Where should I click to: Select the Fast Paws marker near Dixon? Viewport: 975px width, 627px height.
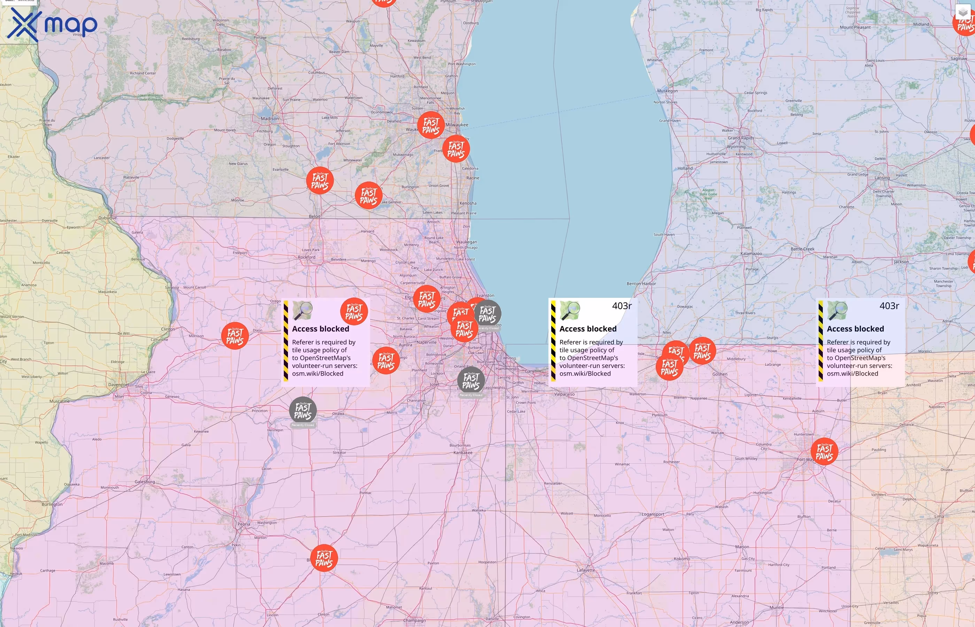click(x=235, y=336)
